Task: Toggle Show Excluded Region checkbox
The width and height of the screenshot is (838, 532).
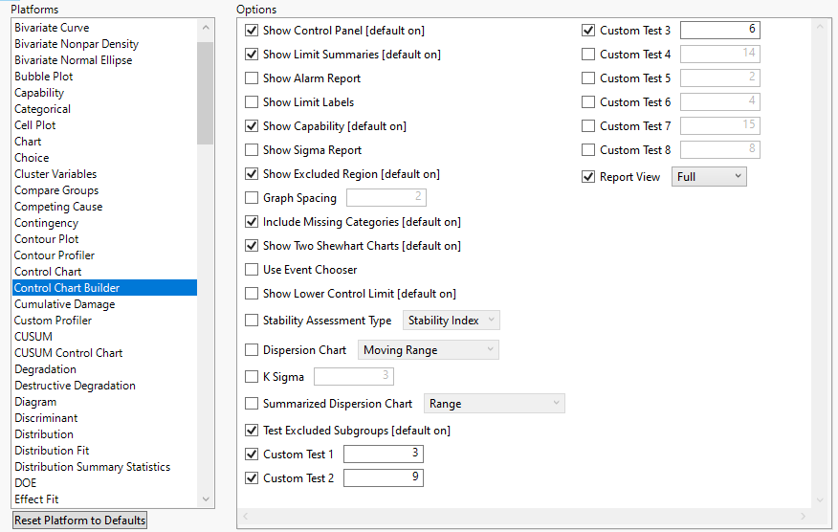Action: pyautogui.click(x=252, y=174)
